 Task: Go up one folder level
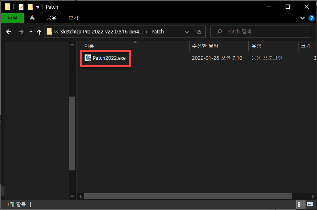click(39, 32)
